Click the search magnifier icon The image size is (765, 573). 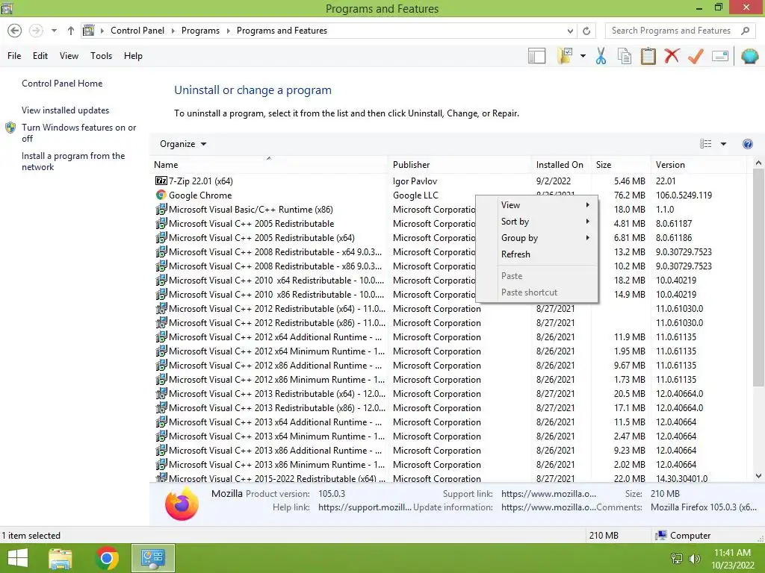(745, 31)
